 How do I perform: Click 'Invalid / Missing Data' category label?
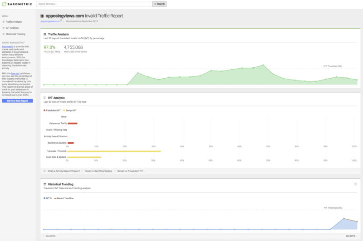click(56, 130)
